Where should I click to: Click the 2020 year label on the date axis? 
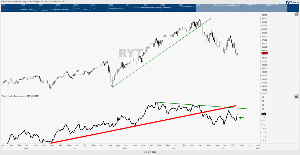(x=125, y=148)
